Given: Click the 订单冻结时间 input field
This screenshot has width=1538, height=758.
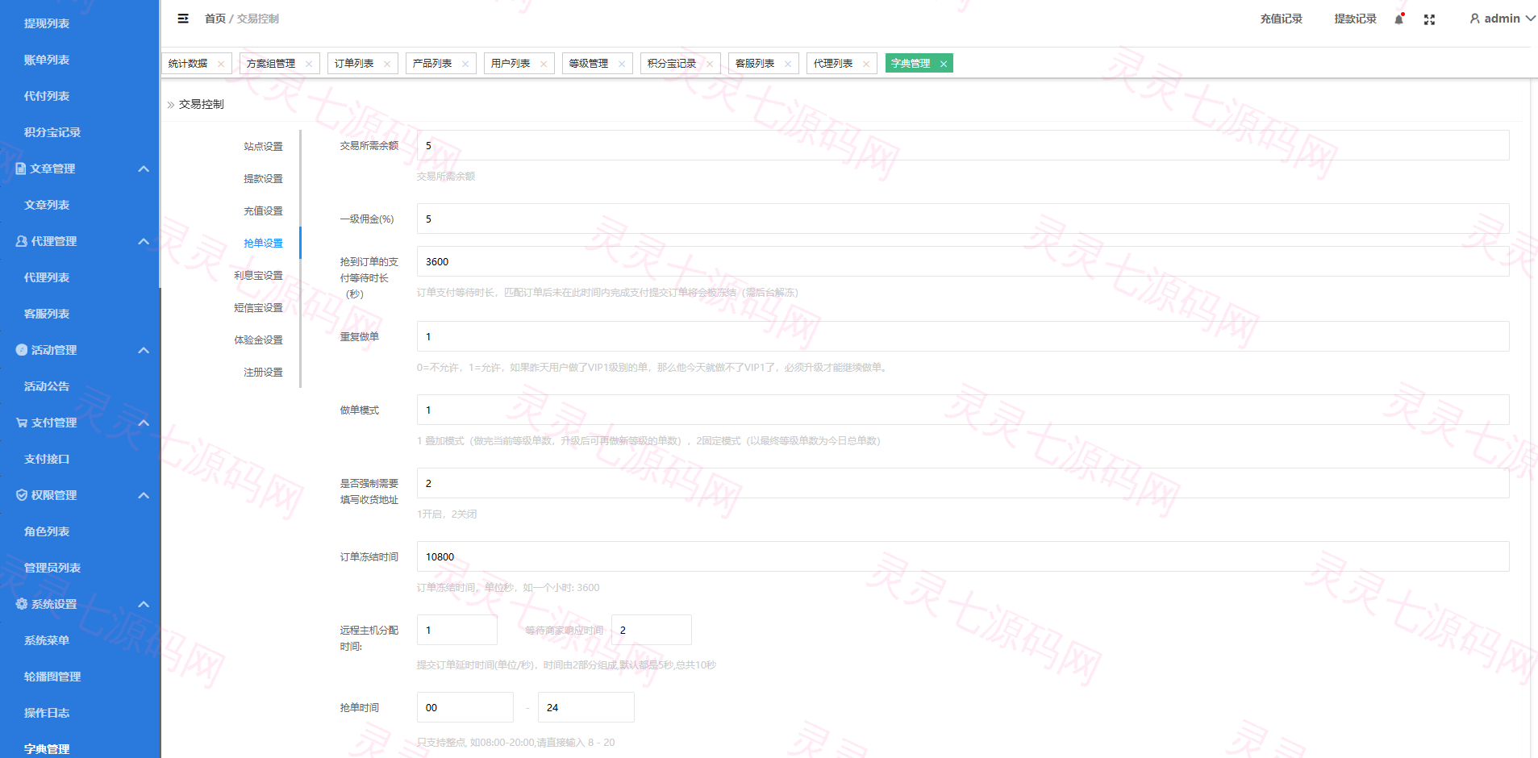Looking at the screenshot, I should tap(963, 556).
